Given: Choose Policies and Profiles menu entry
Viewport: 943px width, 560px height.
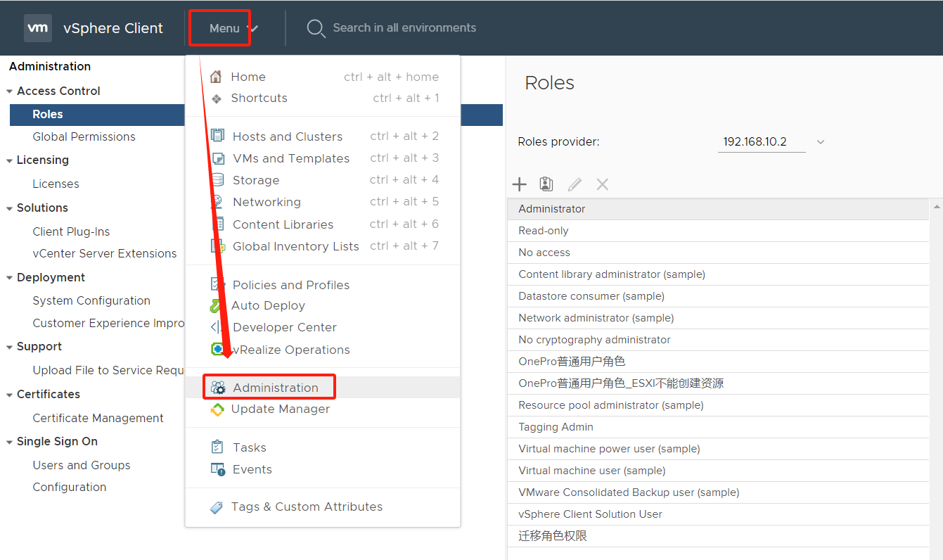Looking at the screenshot, I should 323,285.
